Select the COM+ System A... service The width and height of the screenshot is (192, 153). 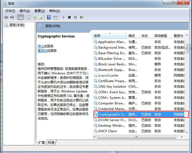coord(112,98)
